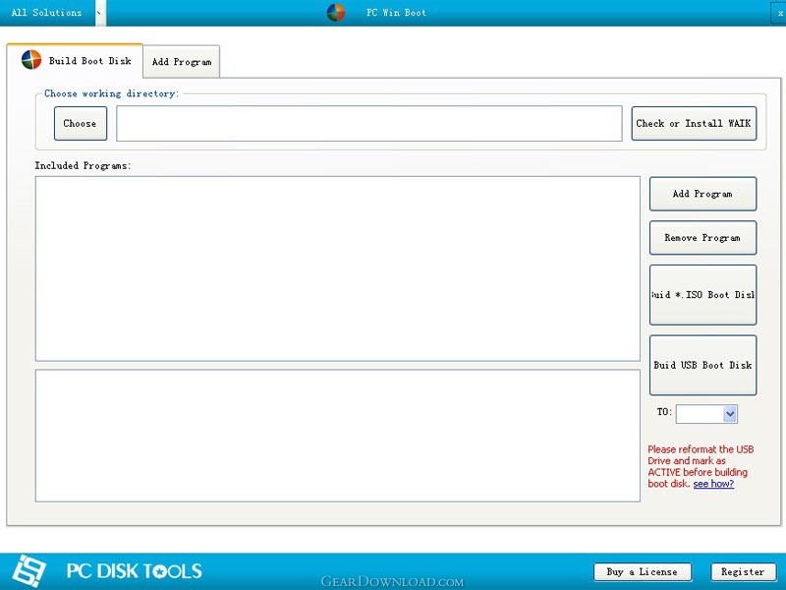The image size is (786, 590).
Task: Close the PC Win Boot window
Action: click(779, 13)
